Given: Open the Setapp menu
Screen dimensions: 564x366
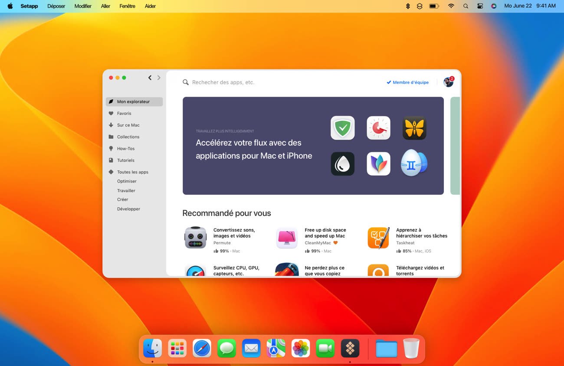Looking at the screenshot, I should point(30,6).
